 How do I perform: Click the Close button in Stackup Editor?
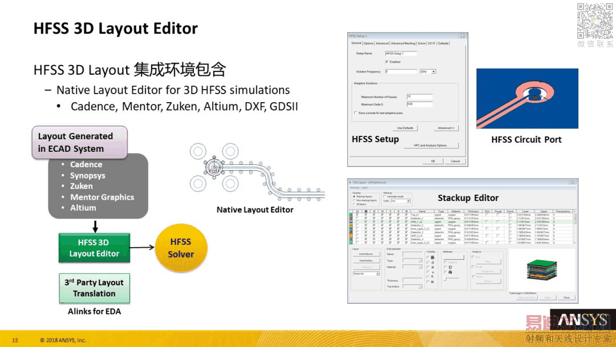point(566,297)
